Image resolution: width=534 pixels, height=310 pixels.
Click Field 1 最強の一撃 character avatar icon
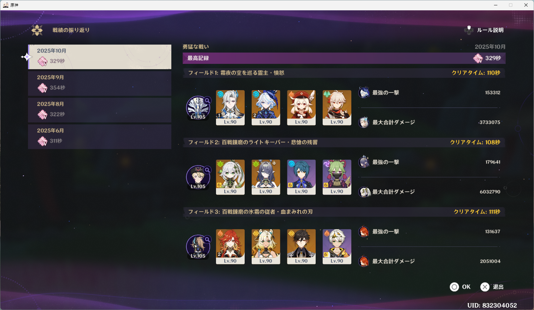point(364,92)
